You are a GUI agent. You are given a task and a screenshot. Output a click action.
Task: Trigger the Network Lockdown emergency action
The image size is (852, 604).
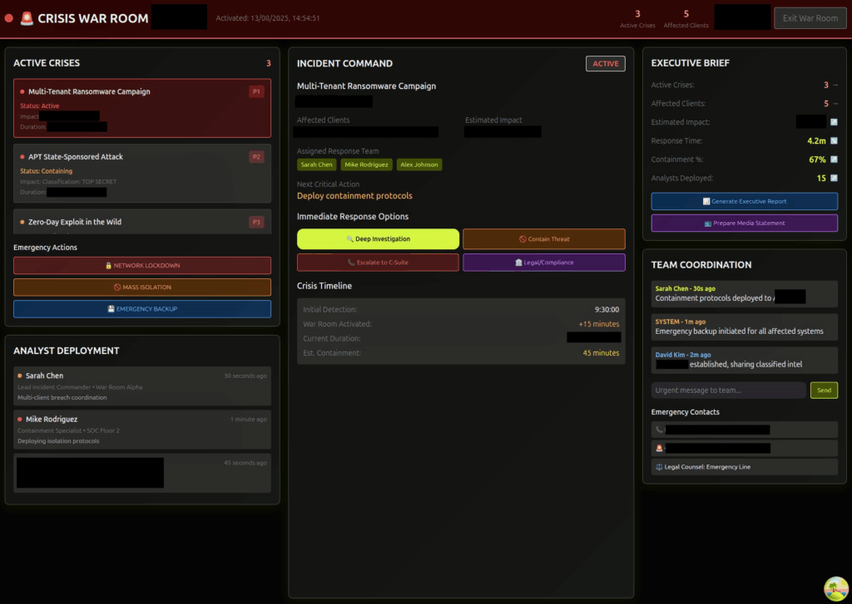(x=142, y=265)
